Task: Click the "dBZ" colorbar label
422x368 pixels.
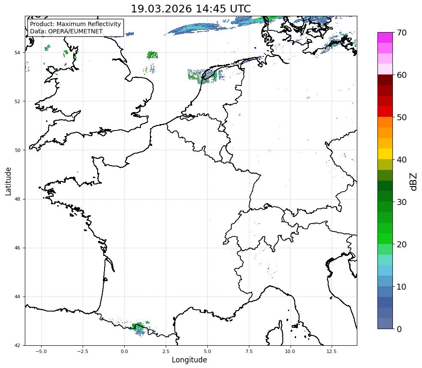Action: 413,181
